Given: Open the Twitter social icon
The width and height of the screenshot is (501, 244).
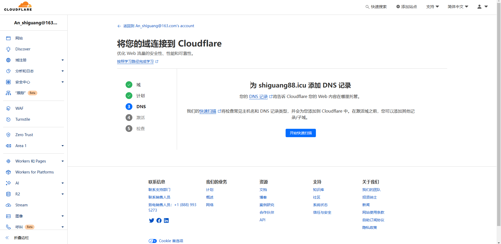Looking at the screenshot, I should (151, 220).
